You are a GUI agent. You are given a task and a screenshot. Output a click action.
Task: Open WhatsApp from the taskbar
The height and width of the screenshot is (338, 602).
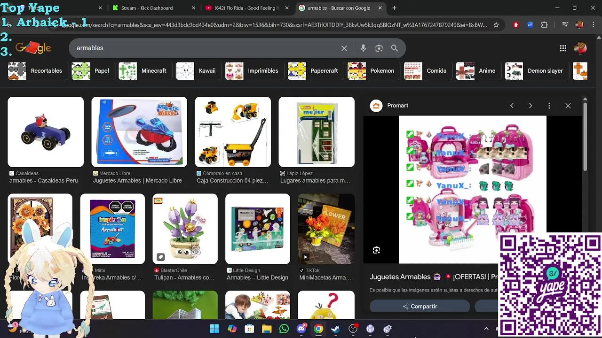pyautogui.click(x=284, y=329)
